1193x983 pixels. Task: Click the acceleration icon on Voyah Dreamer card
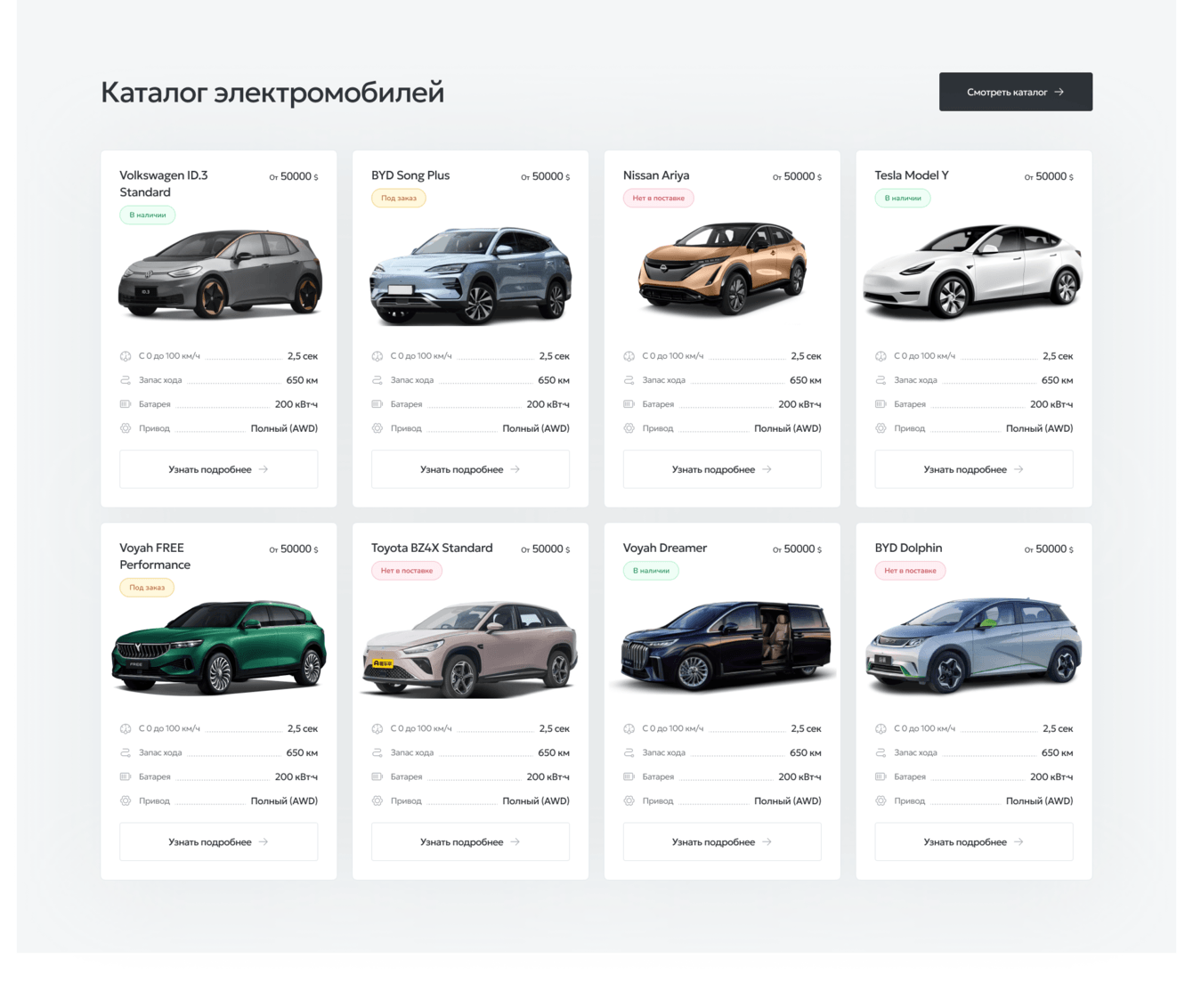[629, 728]
